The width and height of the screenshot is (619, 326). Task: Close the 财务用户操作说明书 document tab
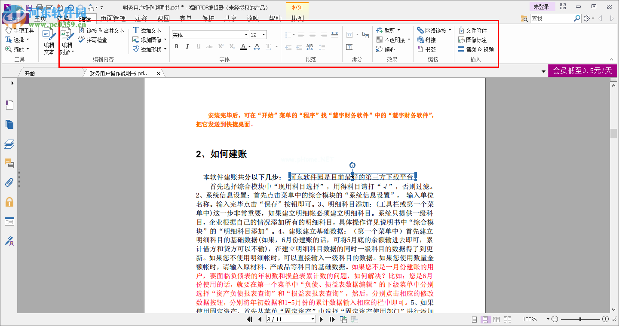[x=159, y=74]
